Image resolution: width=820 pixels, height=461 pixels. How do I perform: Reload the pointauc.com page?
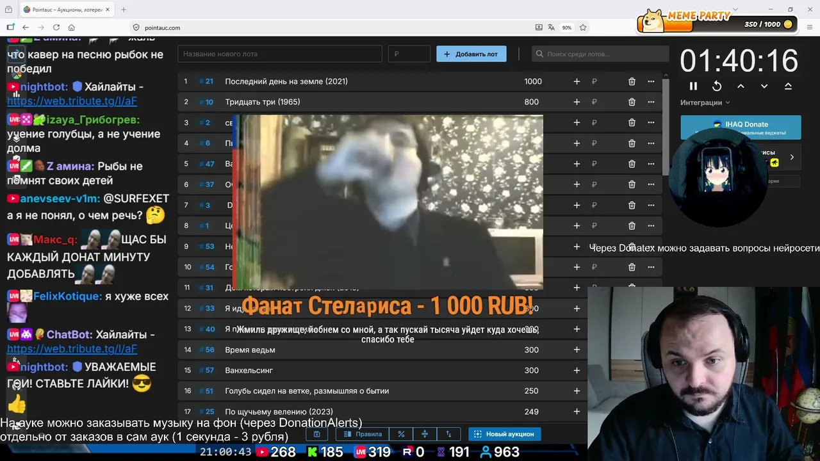tap(56, 28)
